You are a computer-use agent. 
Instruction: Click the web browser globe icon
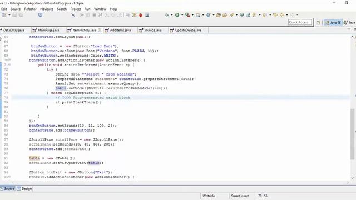point(242,15)
